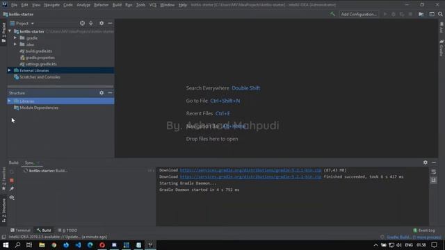Open the VCS menu
This screenshot has width=445, height=250.
(153, 5)
